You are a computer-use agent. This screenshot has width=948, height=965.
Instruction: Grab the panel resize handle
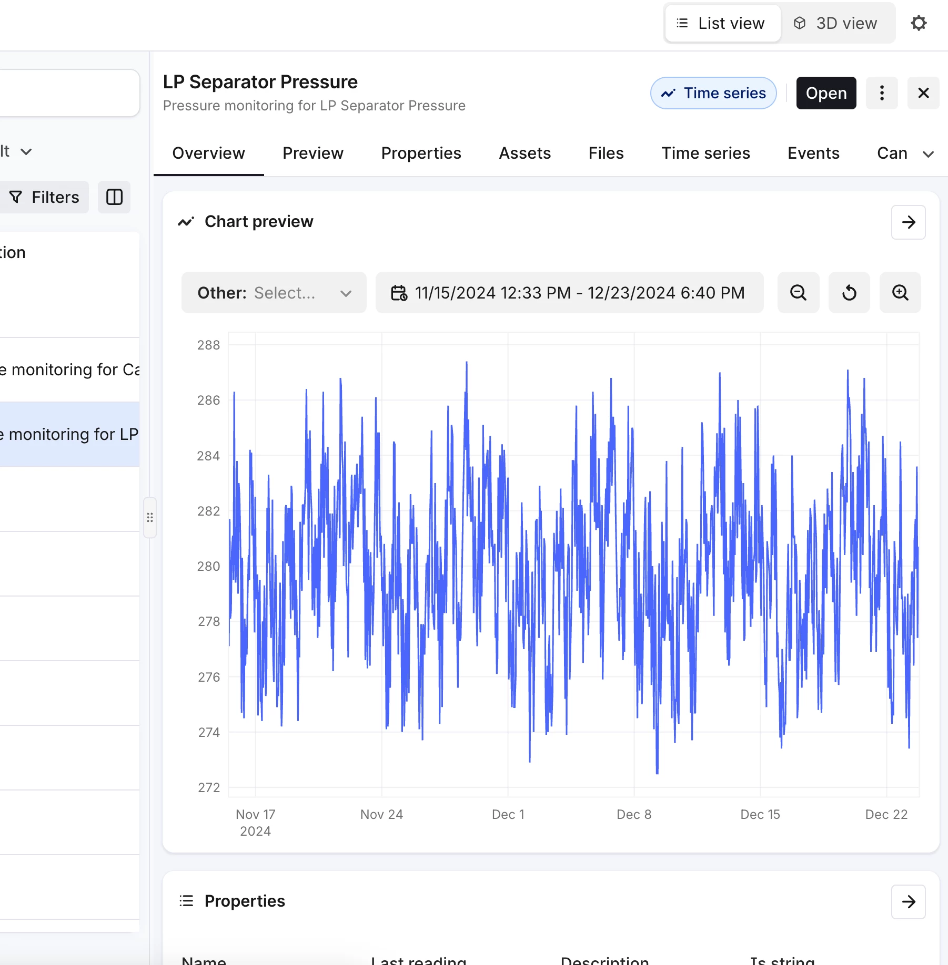point(150,518)
